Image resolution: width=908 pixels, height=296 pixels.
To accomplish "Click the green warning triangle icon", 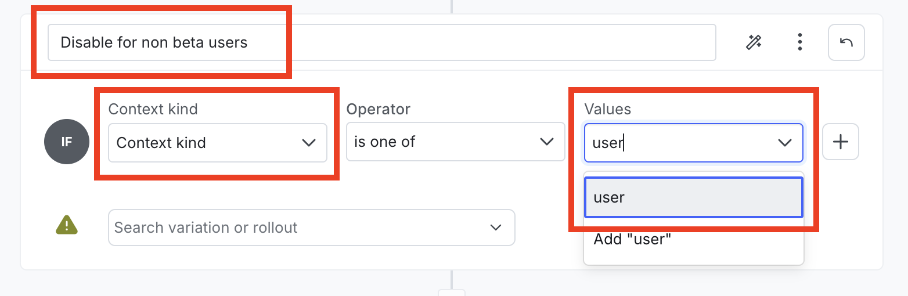I will pyautogui.click(x=67, y=225).
